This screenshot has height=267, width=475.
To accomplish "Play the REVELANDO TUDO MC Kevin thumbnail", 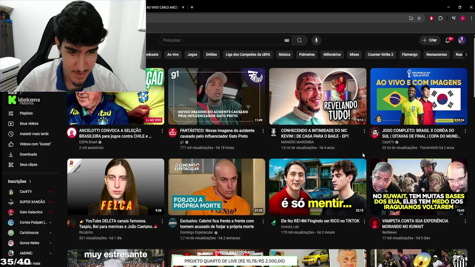I will click(318, 96).
